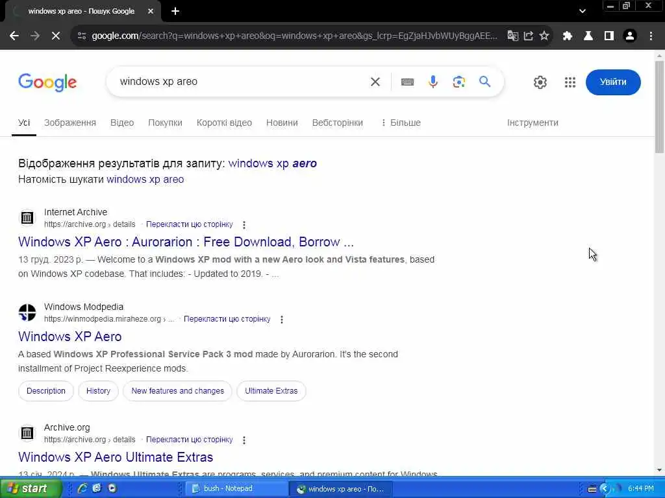The height and width of the screenshot is (498, 665).
Task: Switch to the Зображення tab
Action: click(x=70, y=123)
